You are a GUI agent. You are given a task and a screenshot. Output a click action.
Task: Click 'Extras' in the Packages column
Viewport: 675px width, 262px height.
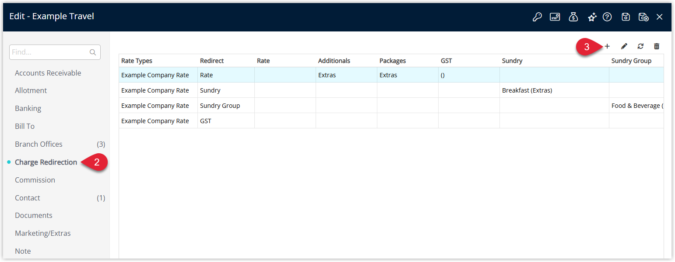point(408,75)
